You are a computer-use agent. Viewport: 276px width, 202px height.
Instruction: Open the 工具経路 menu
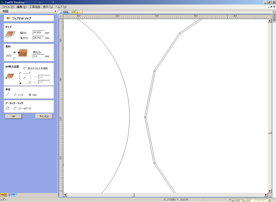35,7
